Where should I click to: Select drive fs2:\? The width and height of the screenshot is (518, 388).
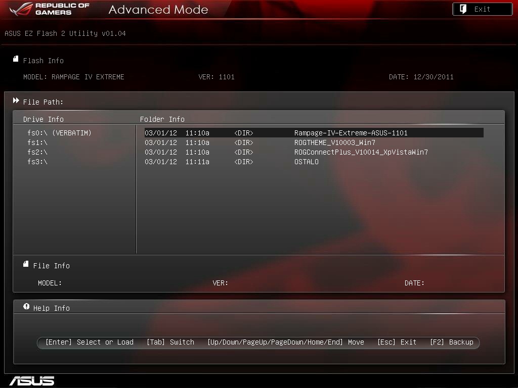click(x=37, y=152)
